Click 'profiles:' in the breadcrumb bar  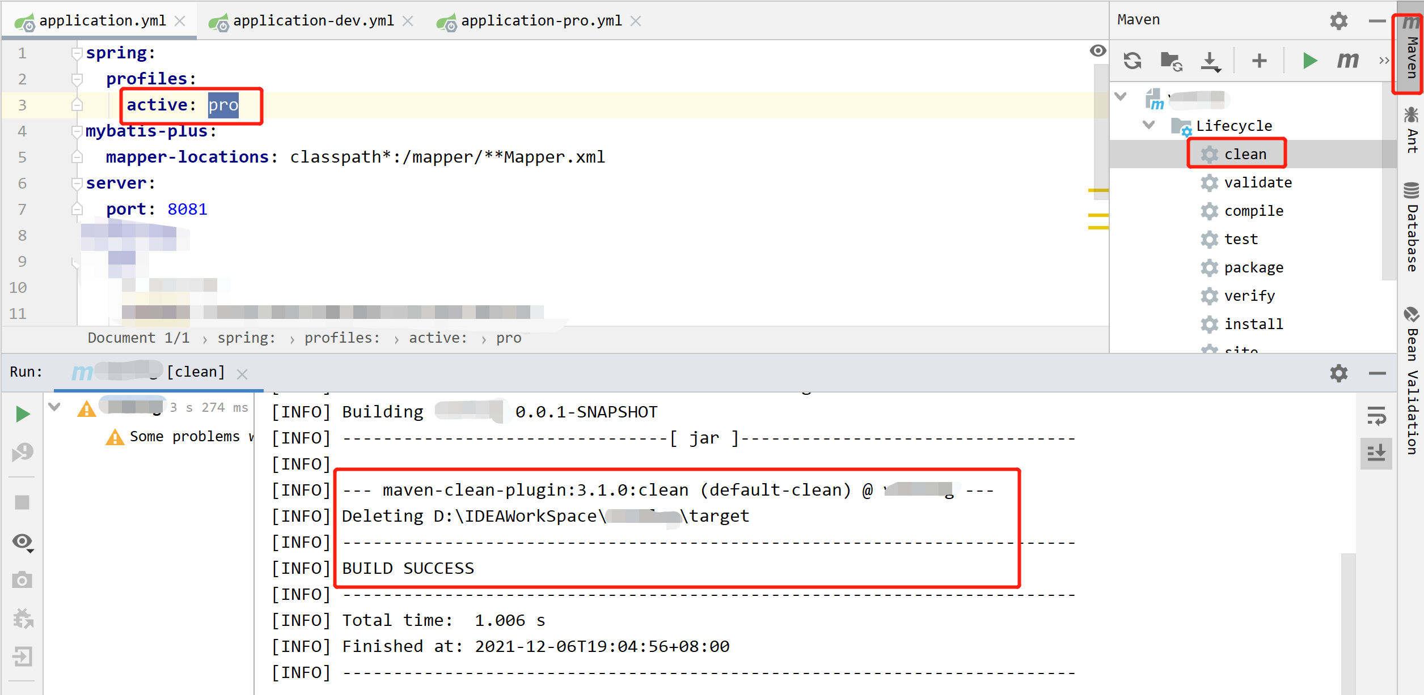[x=342, y=338]
